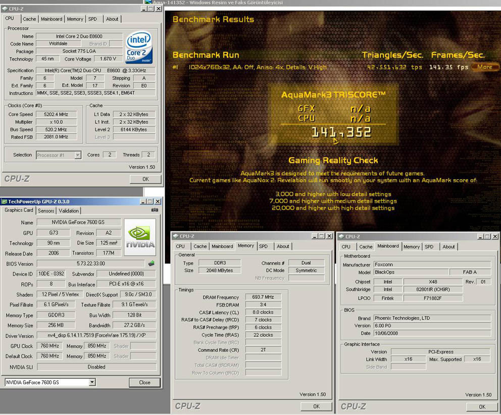Click the DRAM Frequency value 693.7 MHz
This screenshot has height=415, width=501.
263,297
